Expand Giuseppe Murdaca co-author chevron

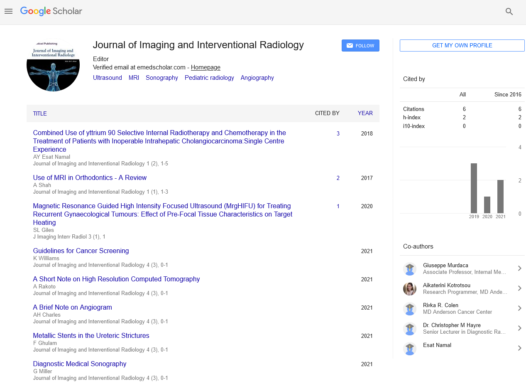[519, 268]
